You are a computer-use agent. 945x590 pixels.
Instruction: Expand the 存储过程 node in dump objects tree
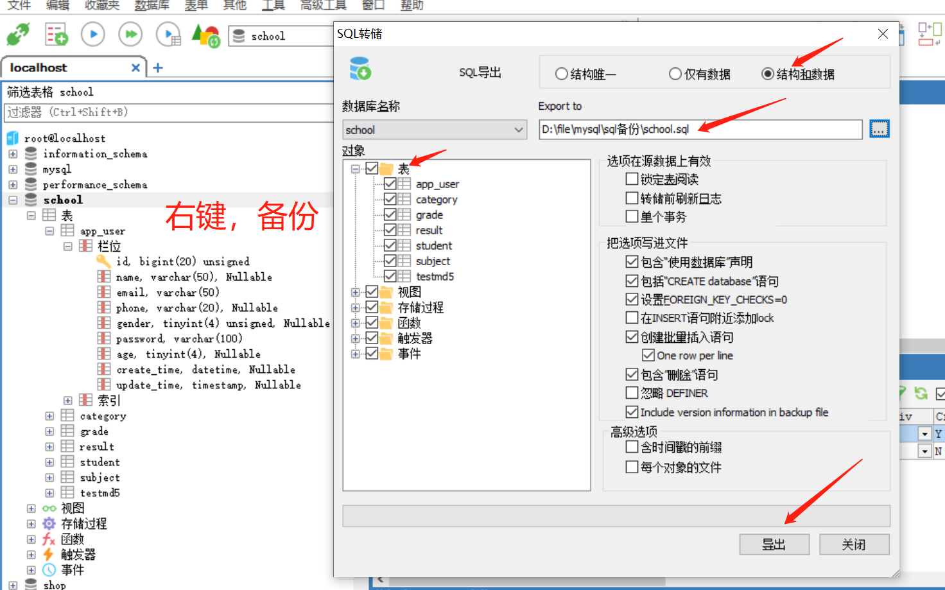click(x=355, y=308)
